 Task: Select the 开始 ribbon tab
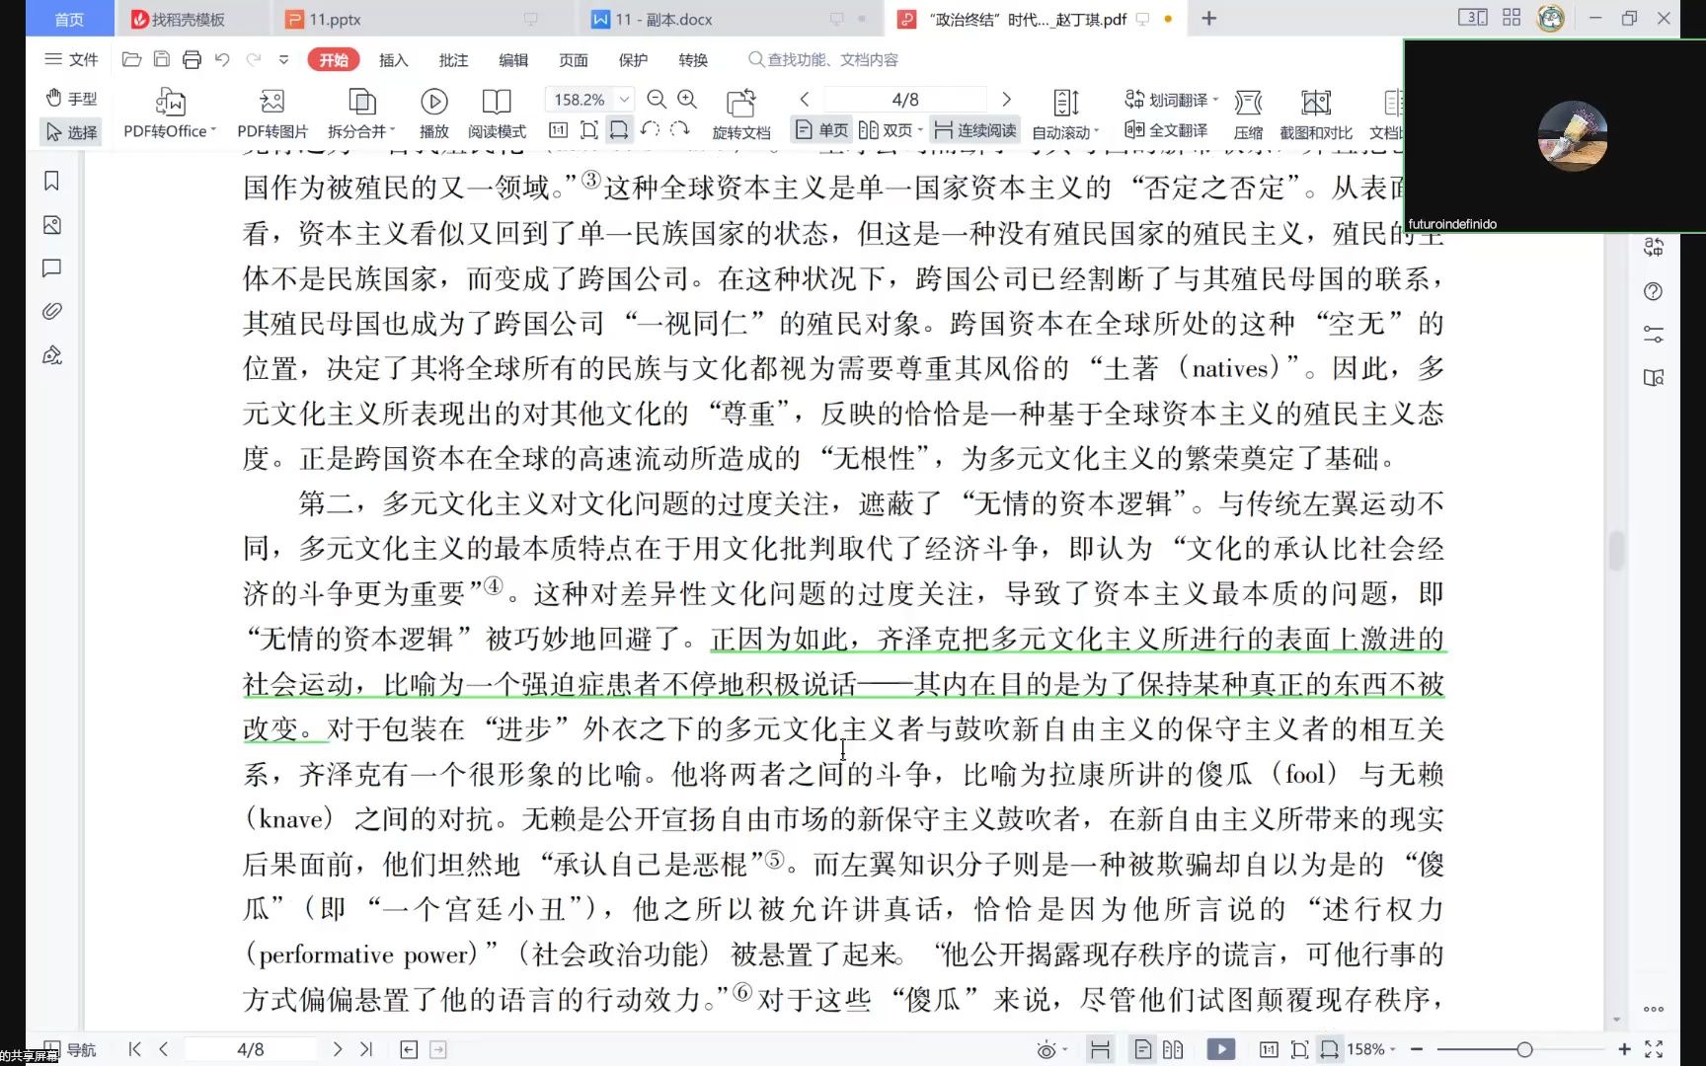coord(334,59)
